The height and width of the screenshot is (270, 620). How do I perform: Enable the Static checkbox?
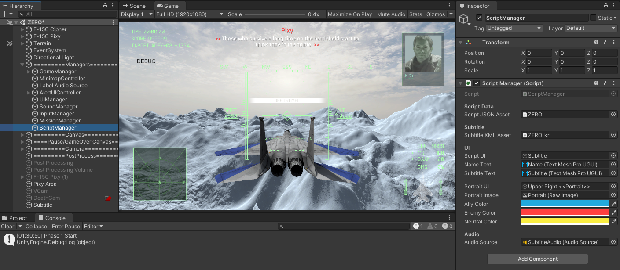pyautogui.click(x=593, y=18)
